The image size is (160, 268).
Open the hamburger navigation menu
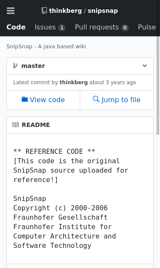coord(11,11)
